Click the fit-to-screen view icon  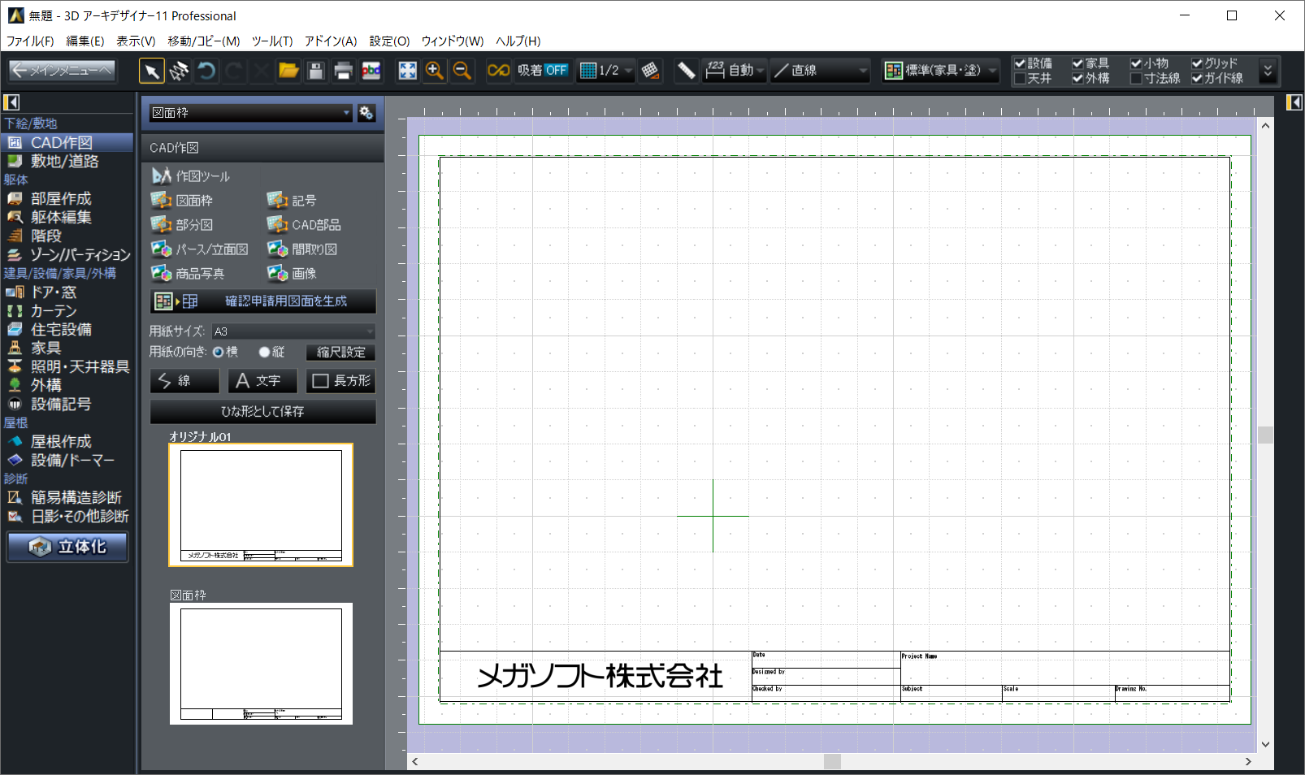(407, 71)
